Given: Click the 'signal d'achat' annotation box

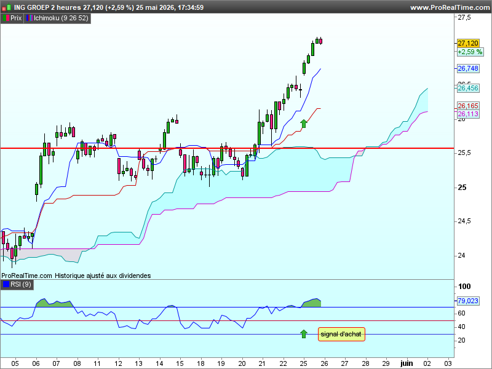Looking at the screenshot, I should [341, 335].
